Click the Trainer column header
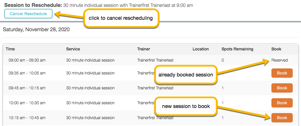The width and height of the screenshot is (301, 126). coord(144,49)
